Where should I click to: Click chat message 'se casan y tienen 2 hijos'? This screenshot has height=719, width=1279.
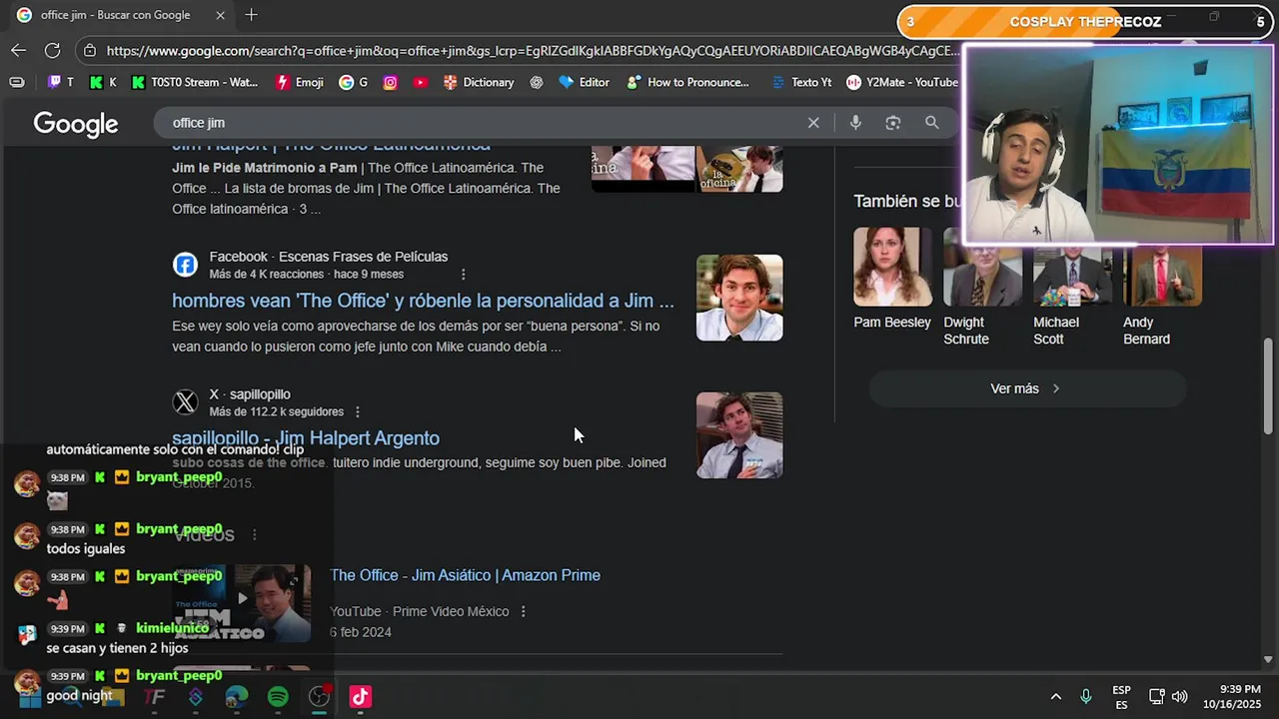[117, 648]
